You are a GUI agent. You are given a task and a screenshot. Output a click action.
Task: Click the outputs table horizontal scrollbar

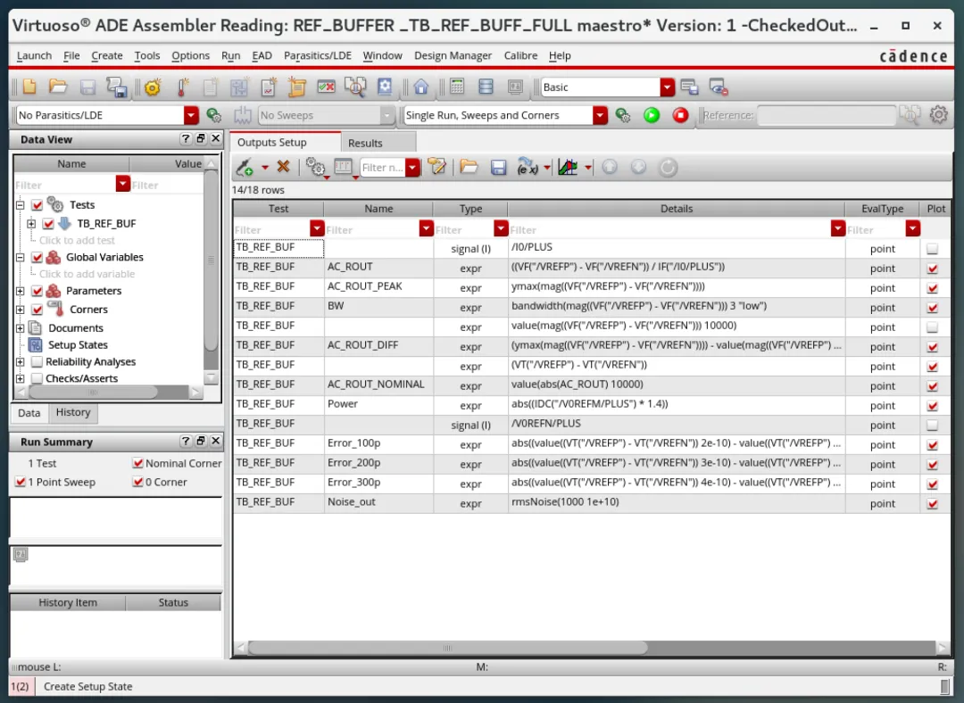447,648
